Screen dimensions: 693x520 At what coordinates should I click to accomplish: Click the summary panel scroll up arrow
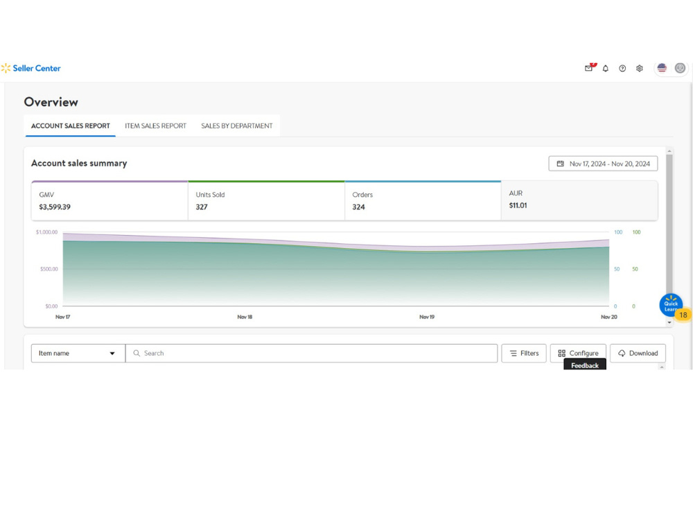click(669, 151)
